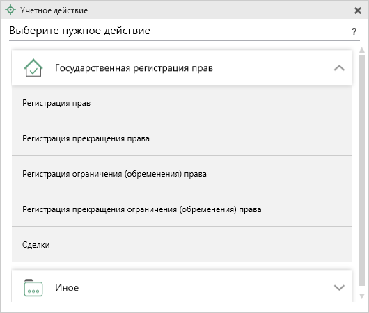Open the Сделки item
The image size is (369, 313).
point(182,244)
